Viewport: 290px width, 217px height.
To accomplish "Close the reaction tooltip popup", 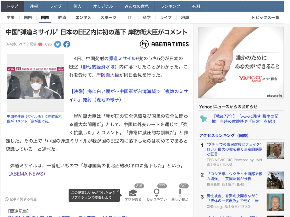I will tap(118, 191).
